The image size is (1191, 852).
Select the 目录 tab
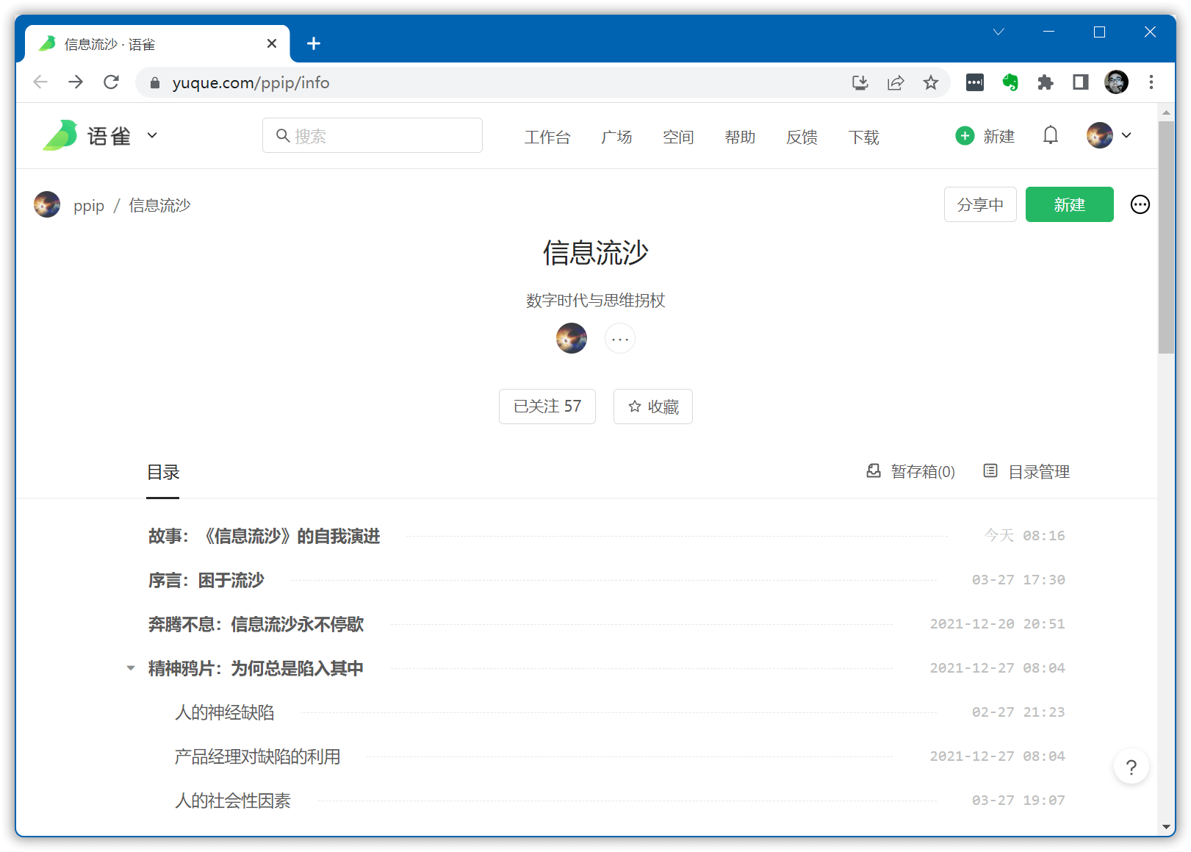pos(163,473)
